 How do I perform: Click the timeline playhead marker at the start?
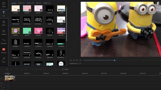[8, 74]
